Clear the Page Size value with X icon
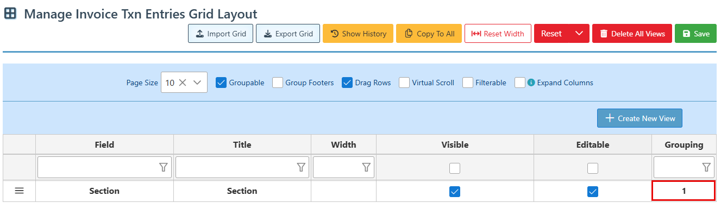 (183, 83)
